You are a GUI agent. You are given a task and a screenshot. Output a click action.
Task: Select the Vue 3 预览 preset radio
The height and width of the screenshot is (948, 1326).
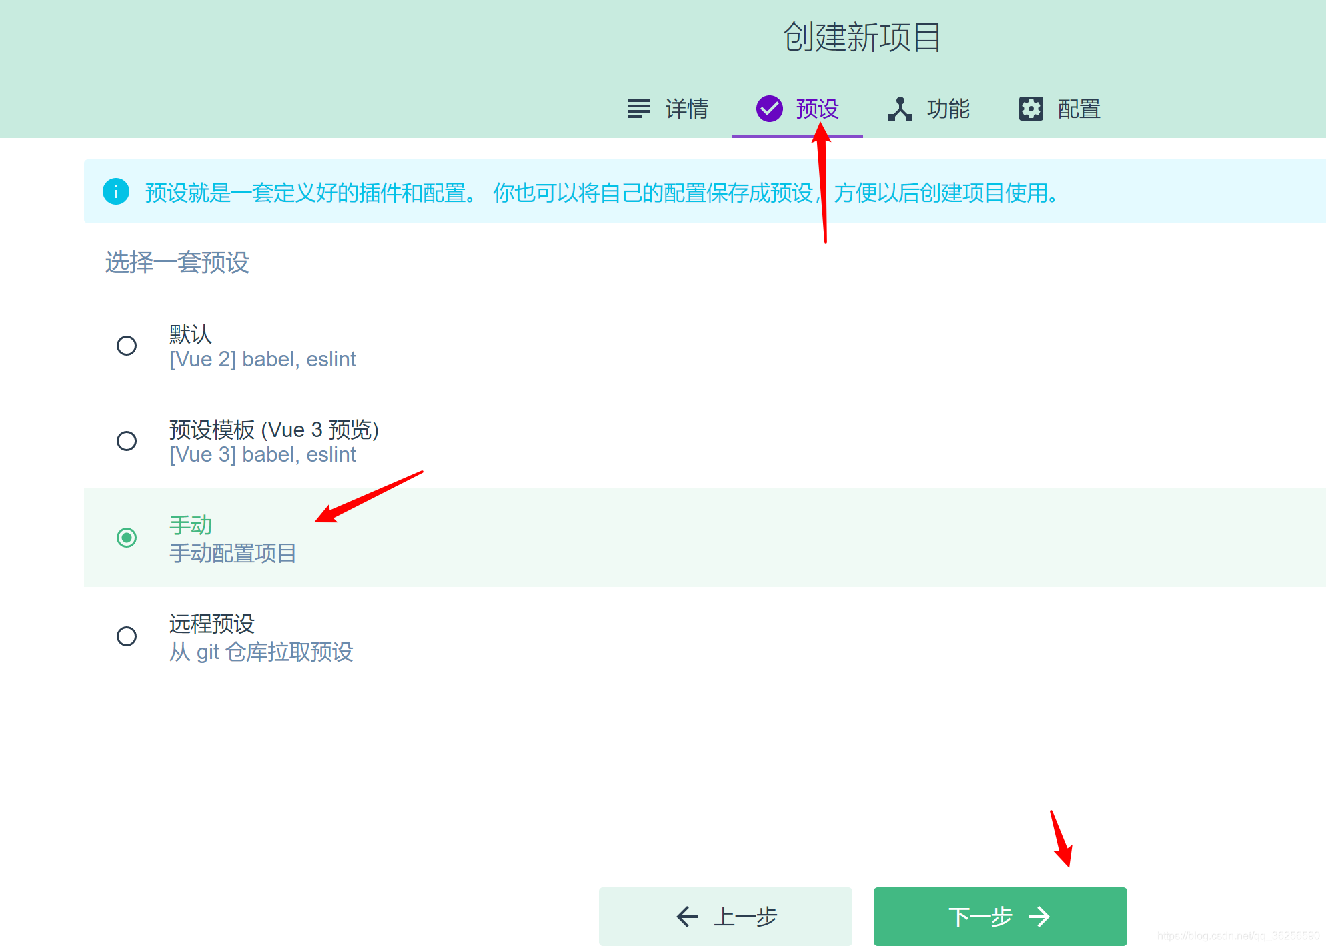[127, 441]
